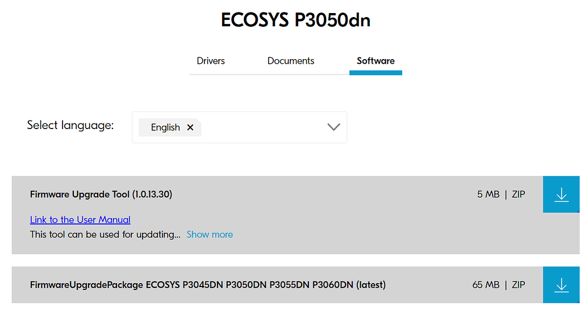
Task: Click the 5 MB file size text
Action: pyautogui.click(x=488, y=194)
